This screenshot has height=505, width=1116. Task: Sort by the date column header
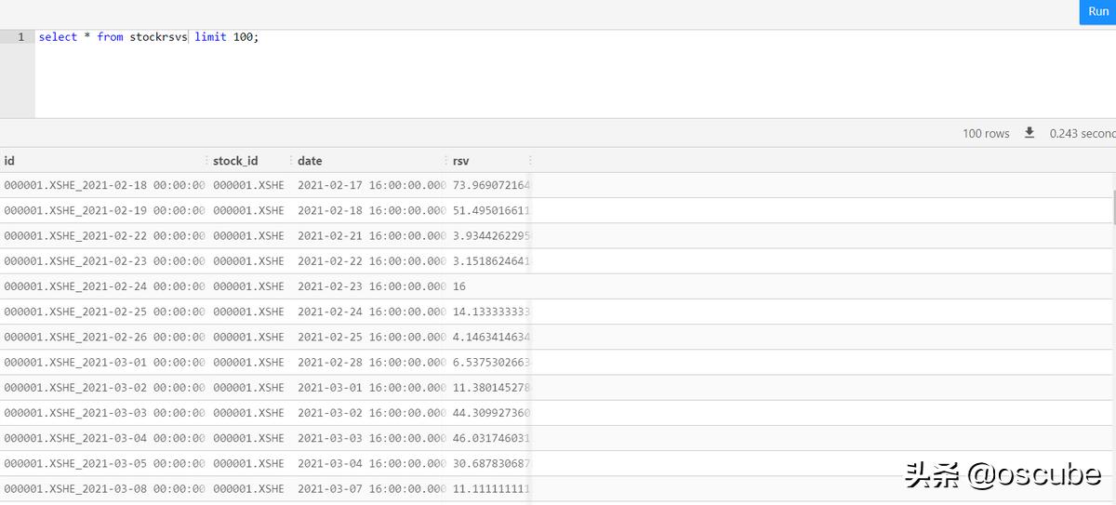[x=310, y=161]
